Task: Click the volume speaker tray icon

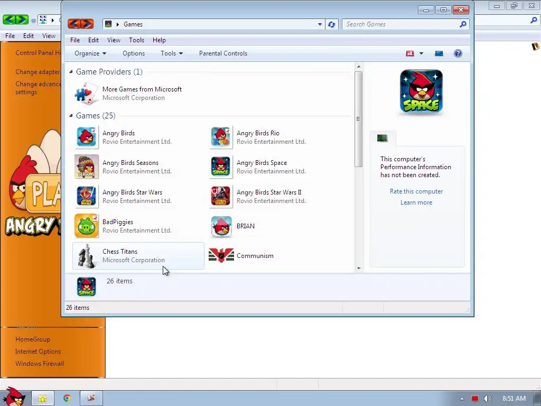Action: click(488, 399)
